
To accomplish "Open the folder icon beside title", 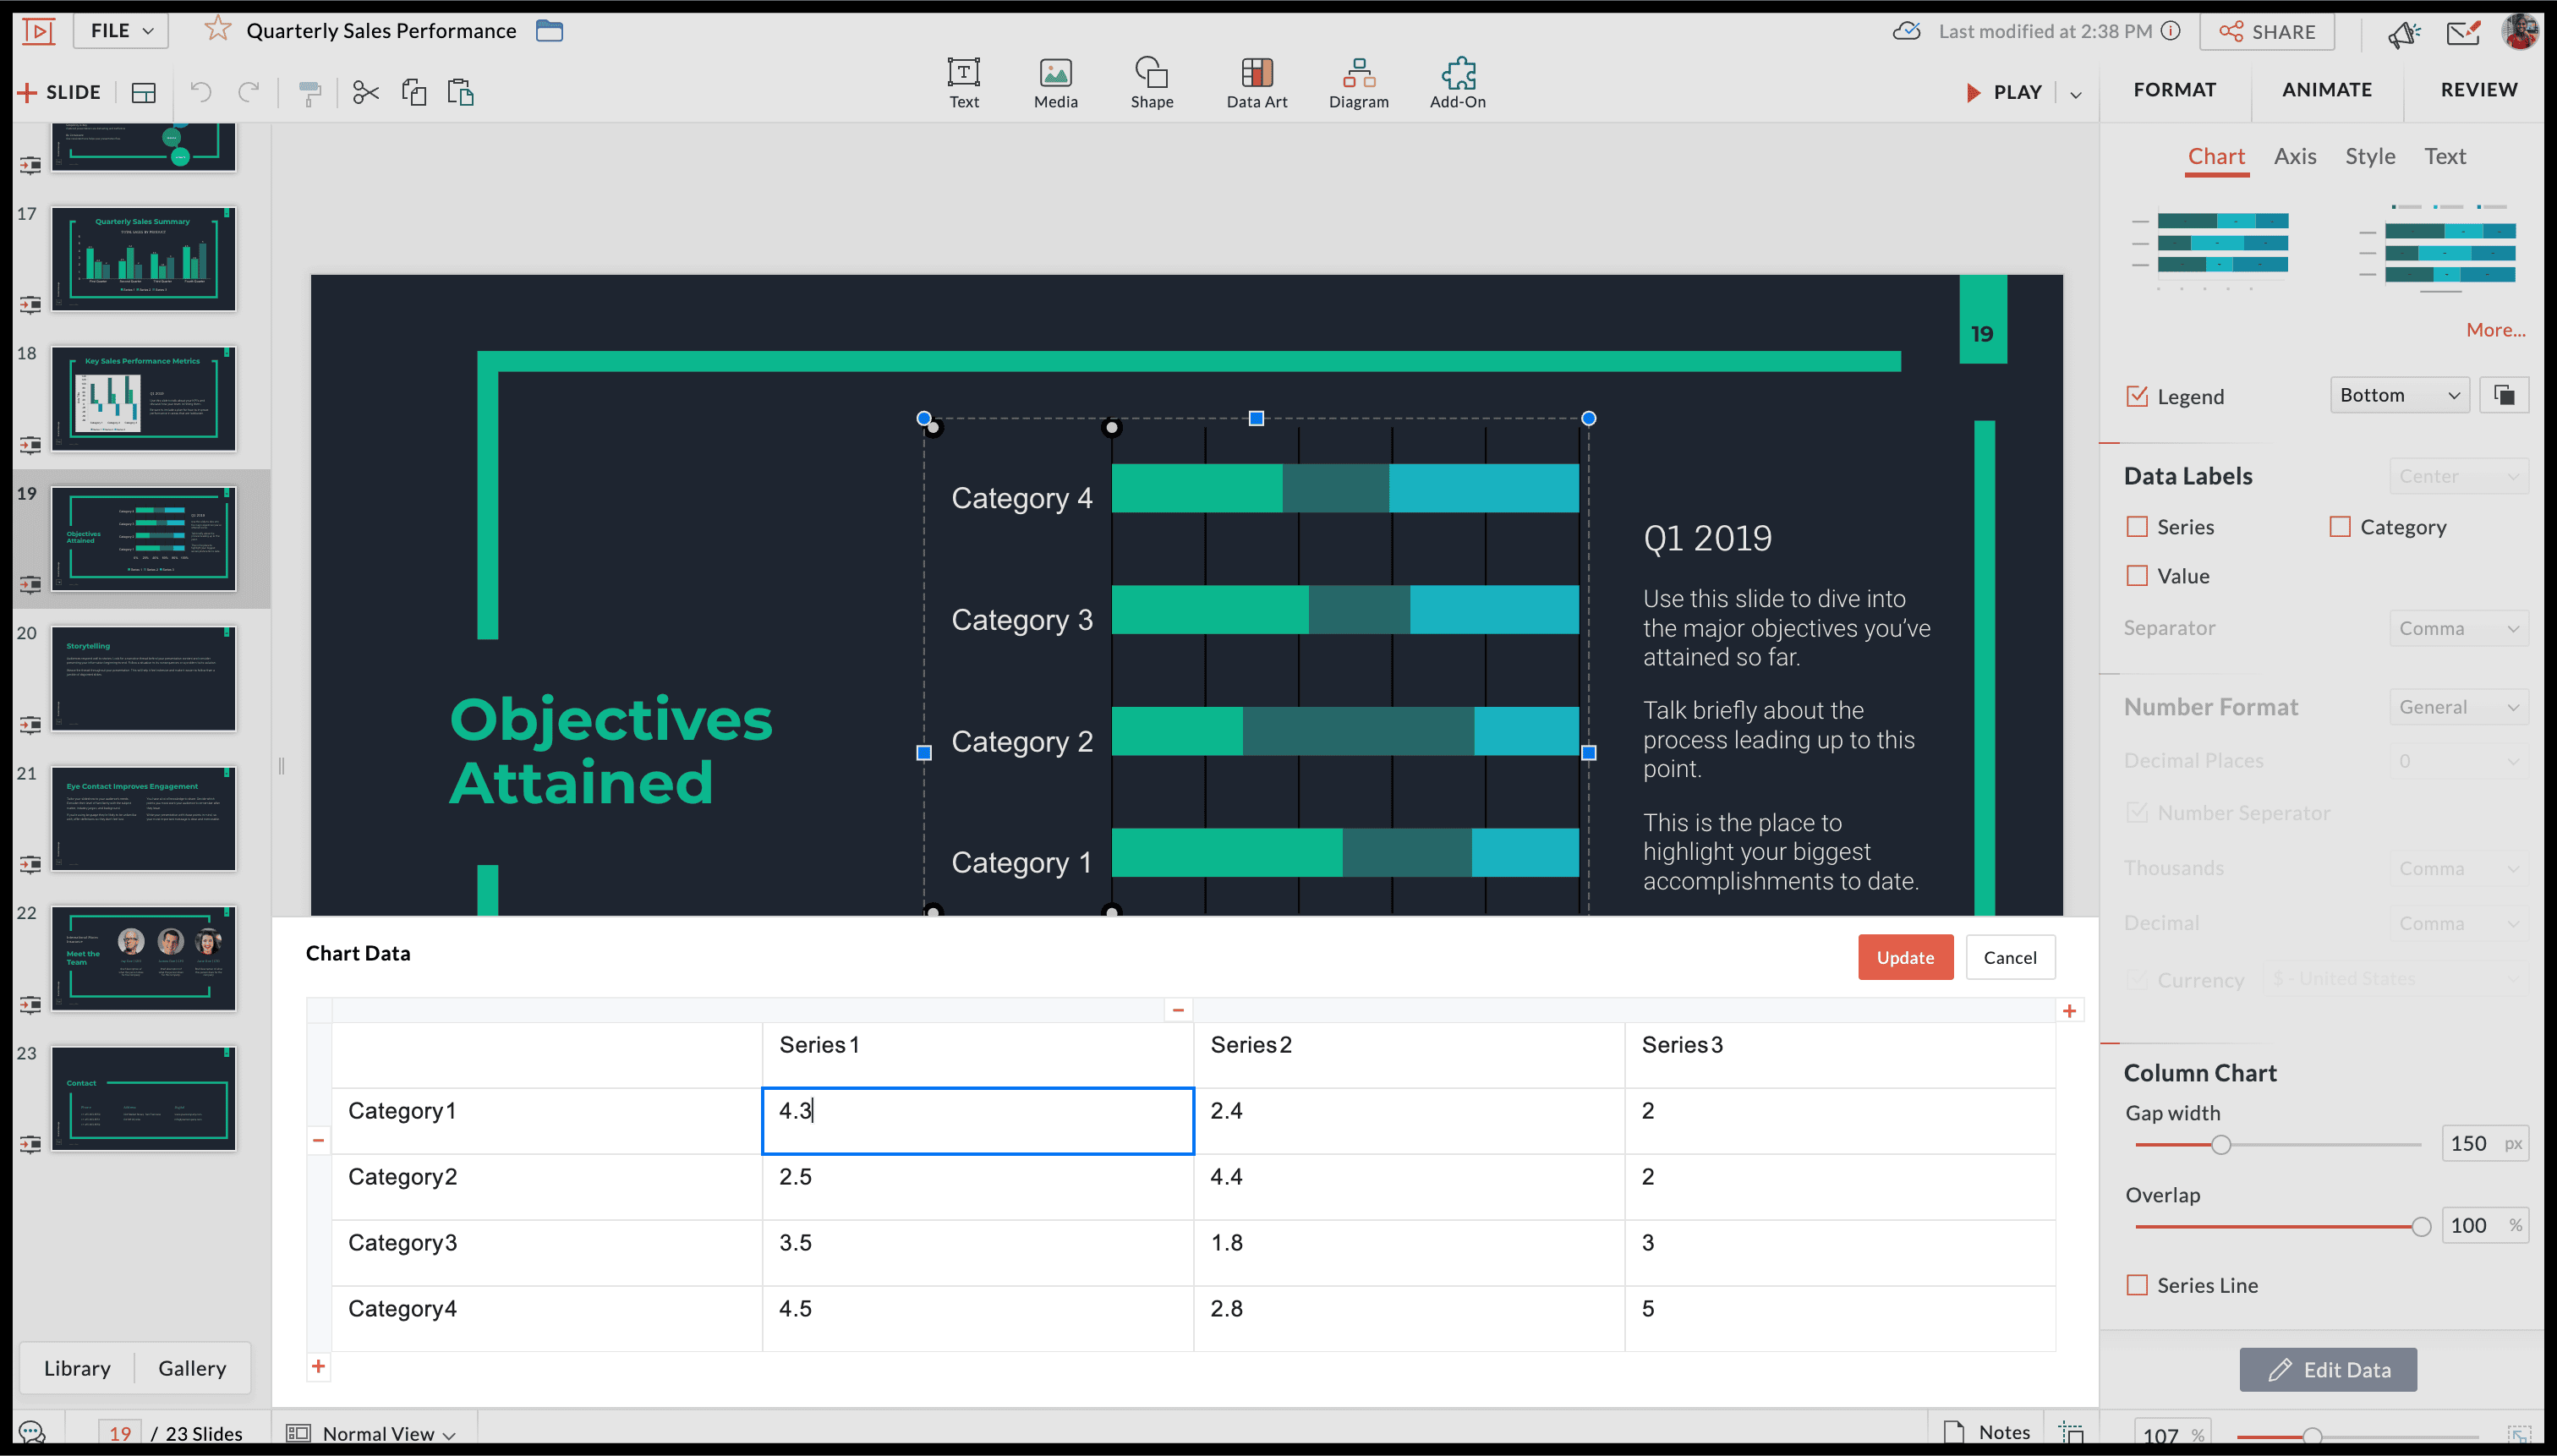I will point(549,30).
